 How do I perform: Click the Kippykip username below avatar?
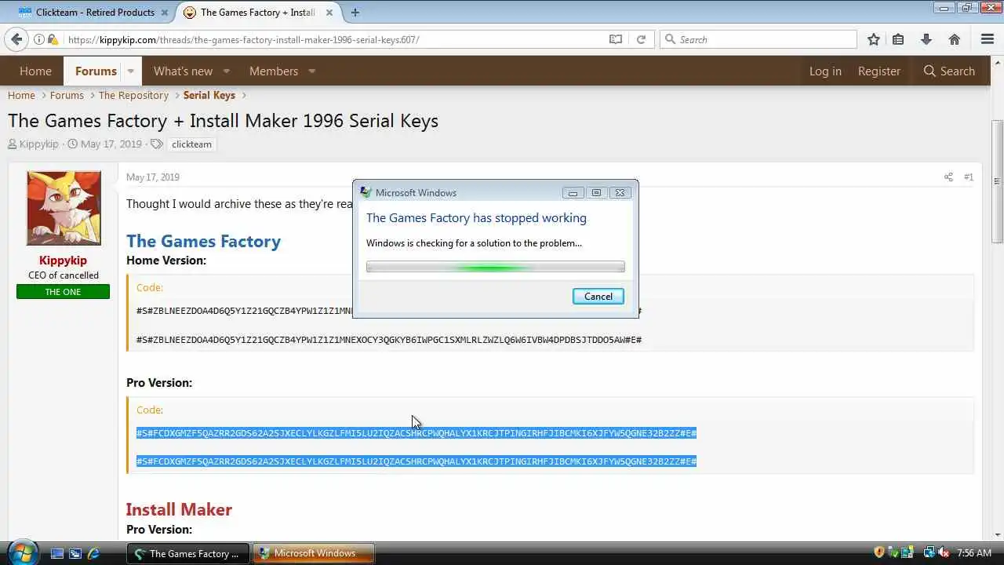point(63,261)
